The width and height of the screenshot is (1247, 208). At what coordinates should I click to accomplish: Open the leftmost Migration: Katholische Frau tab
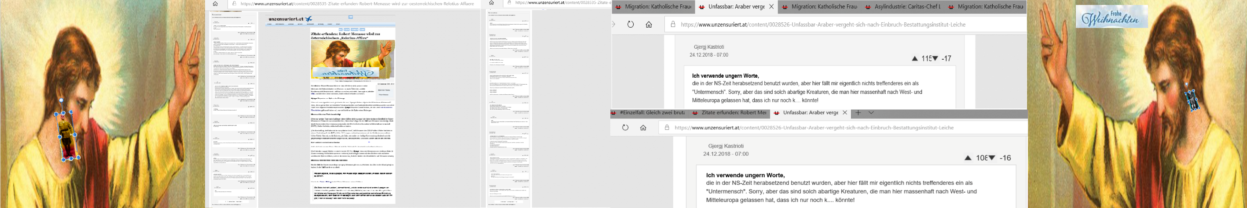653,7
